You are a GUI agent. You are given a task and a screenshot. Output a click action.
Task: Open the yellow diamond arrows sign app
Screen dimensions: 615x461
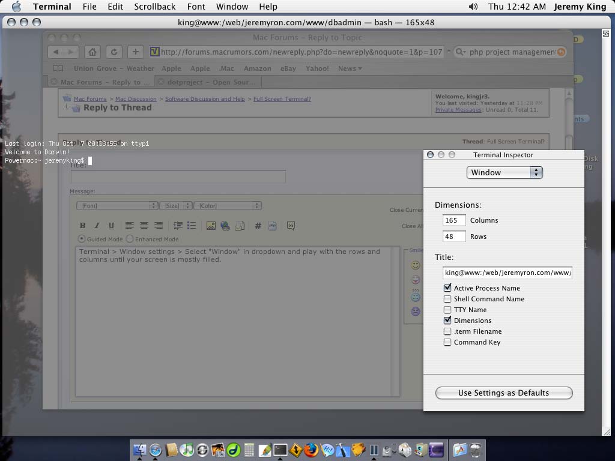click(x=295, y=450)
